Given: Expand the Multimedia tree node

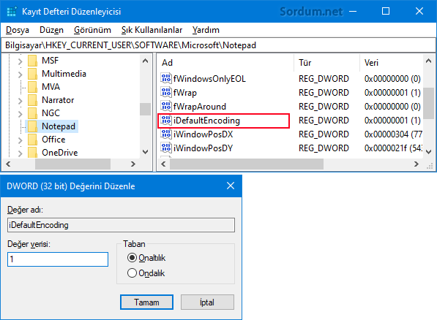Looking at the screenshot, I should [20, 75].
